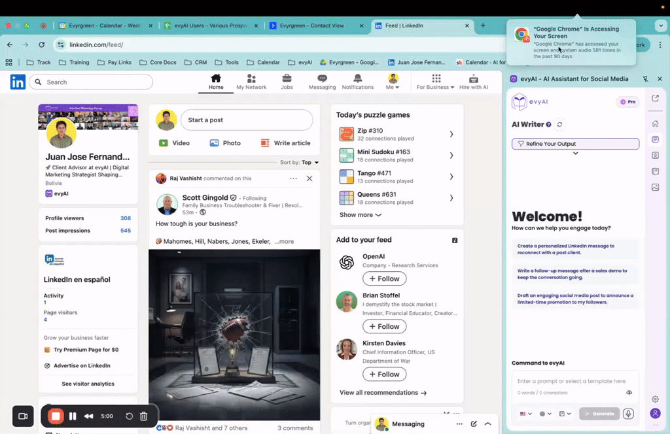This screenshot has width=670, height=434.
Task: Open Zip #310 puzzle
Action: [397, 135]
